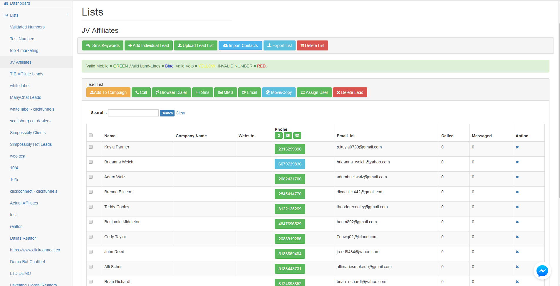Click the Sms button in Lead List

203,92
